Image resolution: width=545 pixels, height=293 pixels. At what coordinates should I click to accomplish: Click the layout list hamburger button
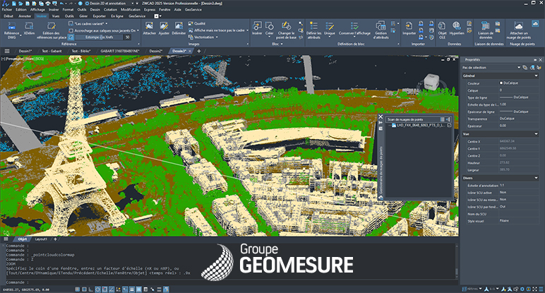pos(6,239)
